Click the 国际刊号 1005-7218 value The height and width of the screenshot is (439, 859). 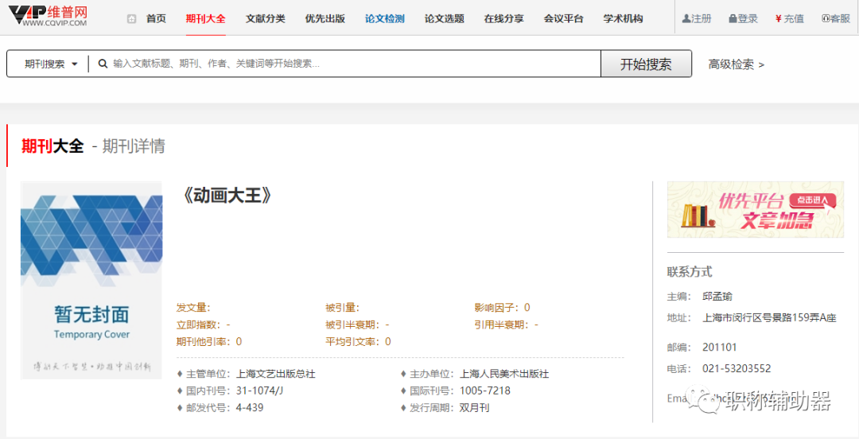tap(485, 390)
